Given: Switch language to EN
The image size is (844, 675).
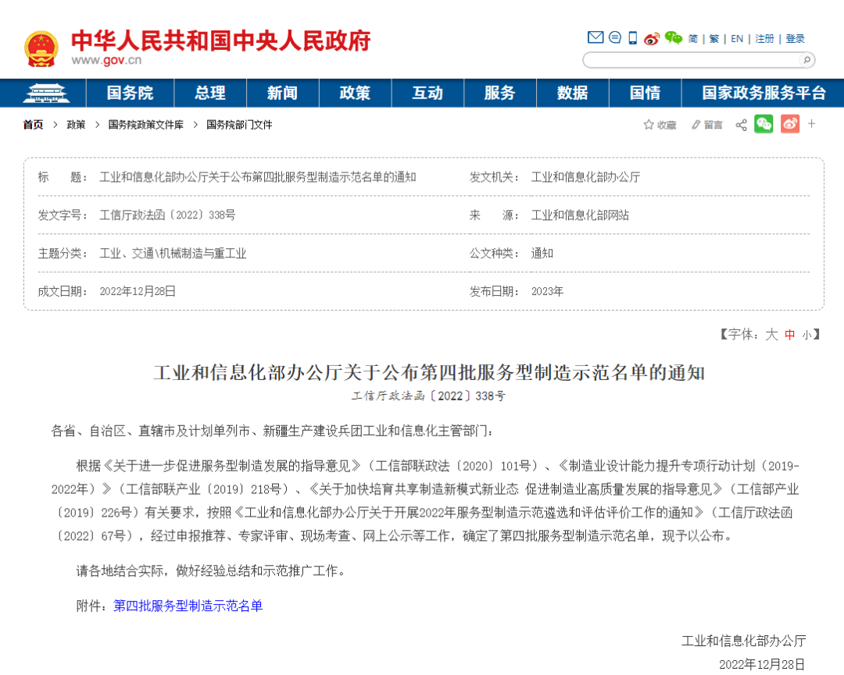Looking at the screenshot, I should pyautogui.click(x=737, y=39).
